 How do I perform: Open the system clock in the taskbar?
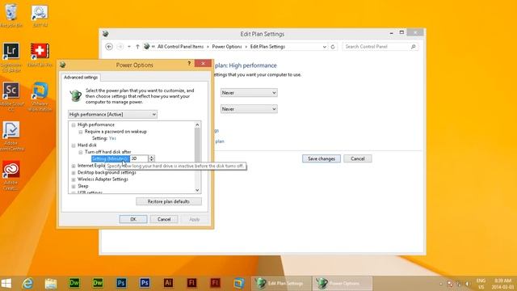pos(502,284)
